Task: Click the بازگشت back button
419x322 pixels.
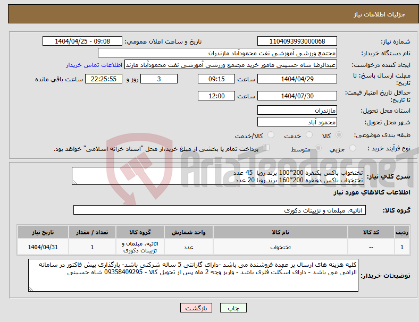Action: click(x=196, y=308)
